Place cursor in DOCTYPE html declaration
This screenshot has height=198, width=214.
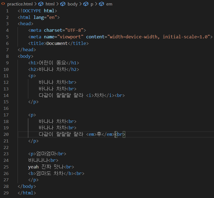(37, 11)
